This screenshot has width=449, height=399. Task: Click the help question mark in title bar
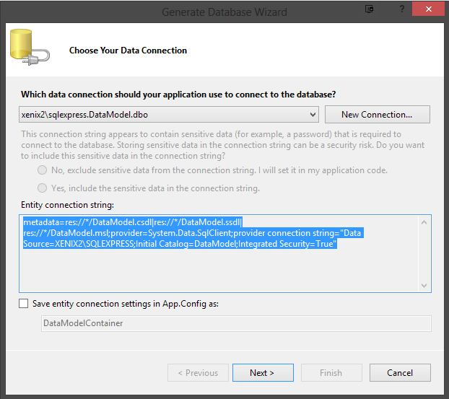point(402,9)
